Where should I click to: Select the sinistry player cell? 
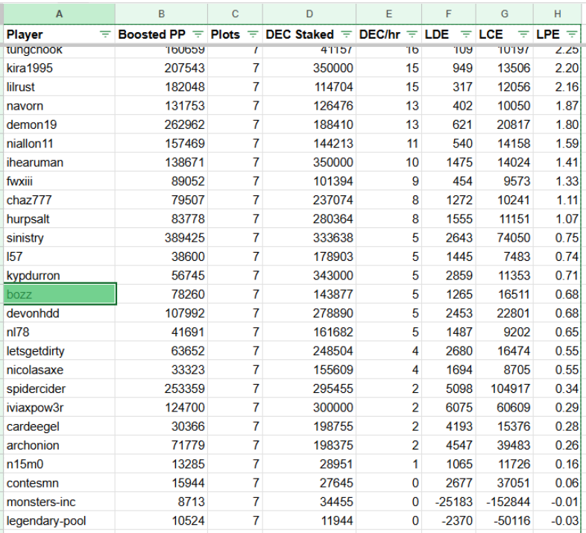59,238
